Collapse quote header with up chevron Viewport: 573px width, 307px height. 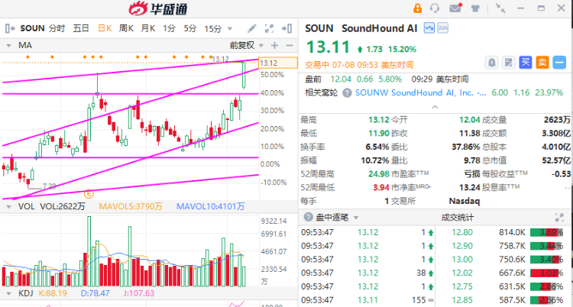435,107
